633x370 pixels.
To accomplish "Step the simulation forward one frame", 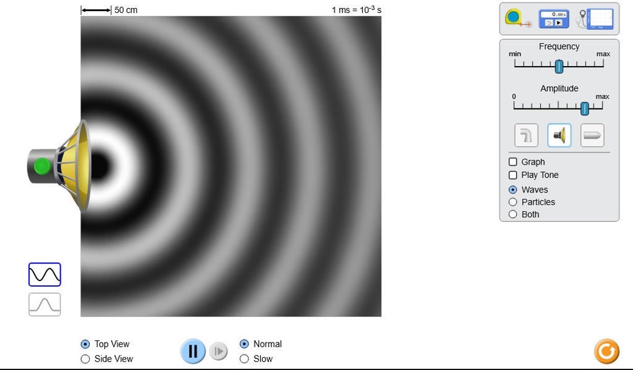I will click(x=218, y=351).
